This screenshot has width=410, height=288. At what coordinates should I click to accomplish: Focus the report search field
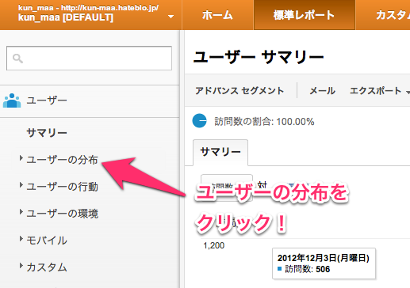[89, 59]
